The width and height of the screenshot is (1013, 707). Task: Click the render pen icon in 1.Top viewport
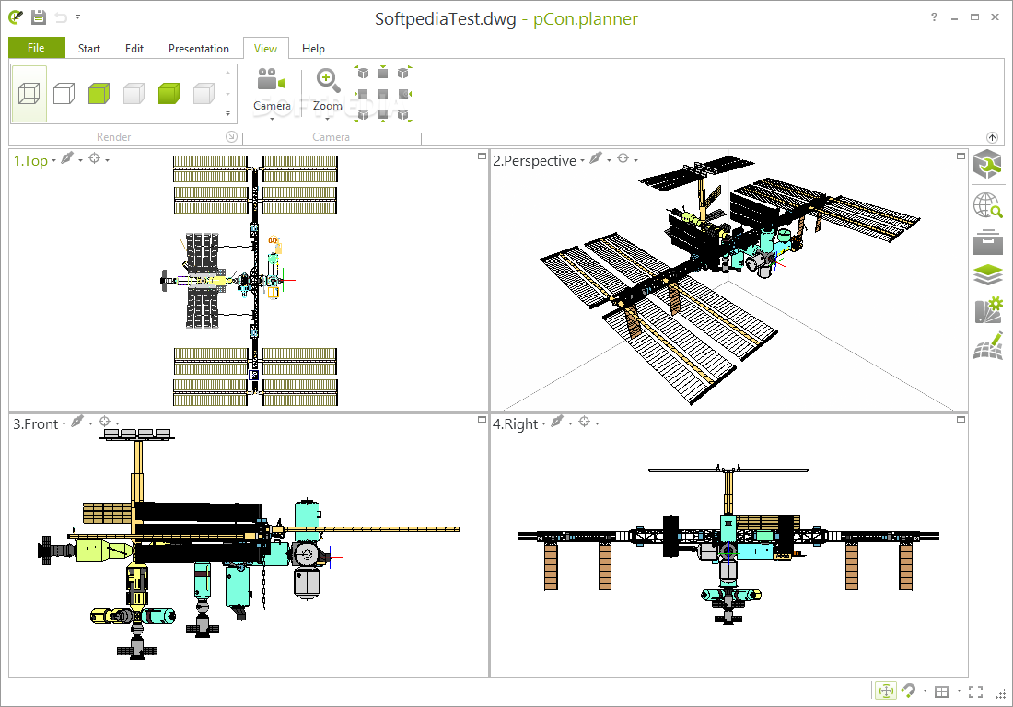(x=67, y=158)
